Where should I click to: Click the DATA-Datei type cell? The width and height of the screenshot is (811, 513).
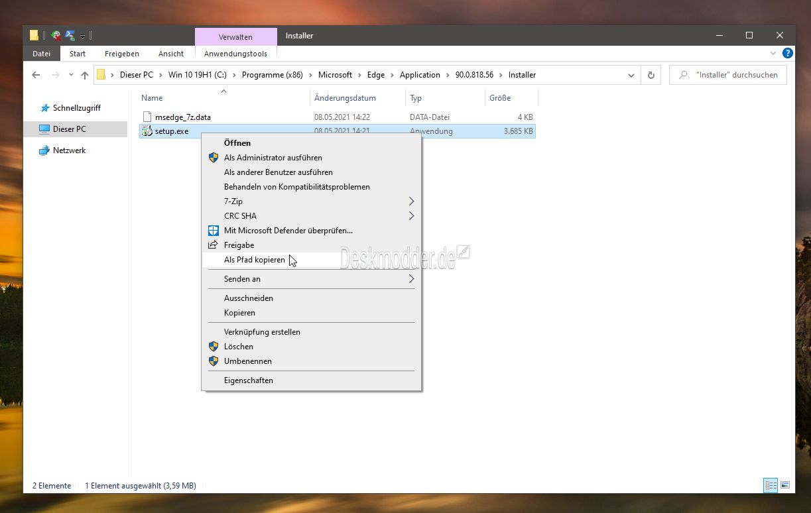point(430,117)
